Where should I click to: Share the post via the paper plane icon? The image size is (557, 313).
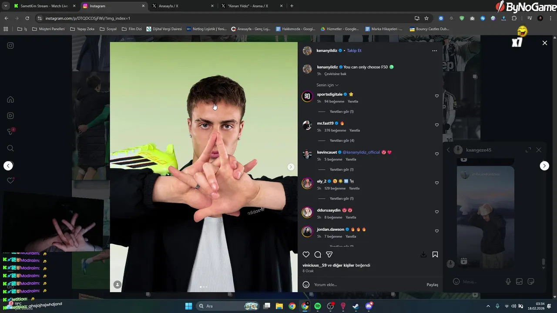coord(329,255)
